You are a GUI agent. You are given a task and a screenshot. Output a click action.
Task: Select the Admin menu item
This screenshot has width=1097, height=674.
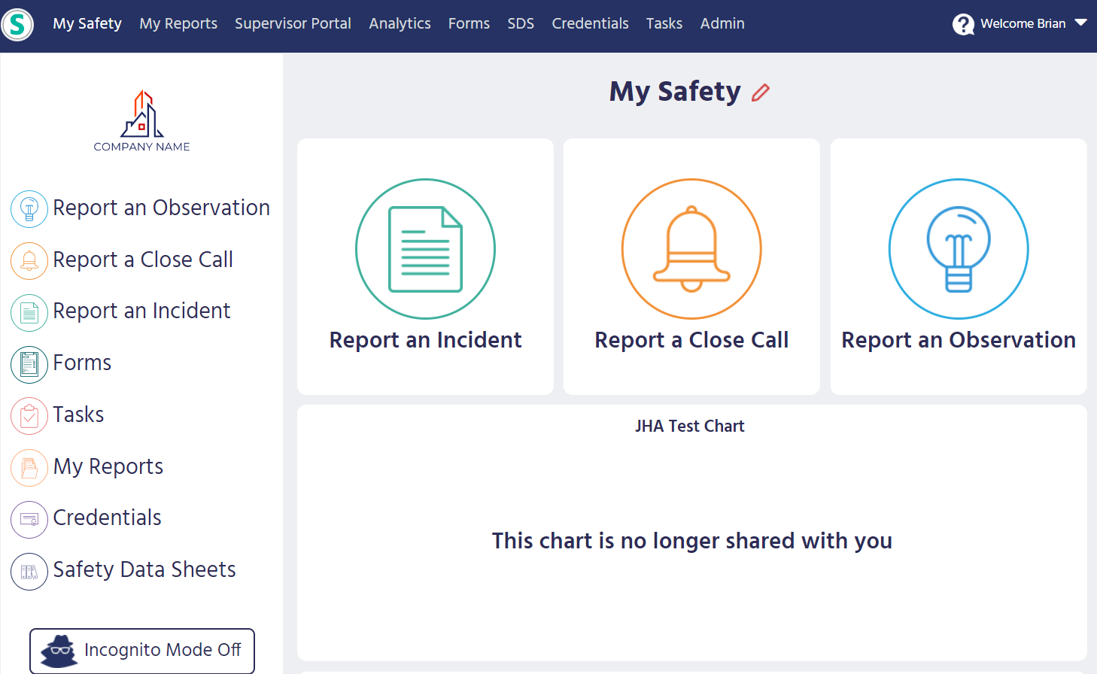(722, 23)
